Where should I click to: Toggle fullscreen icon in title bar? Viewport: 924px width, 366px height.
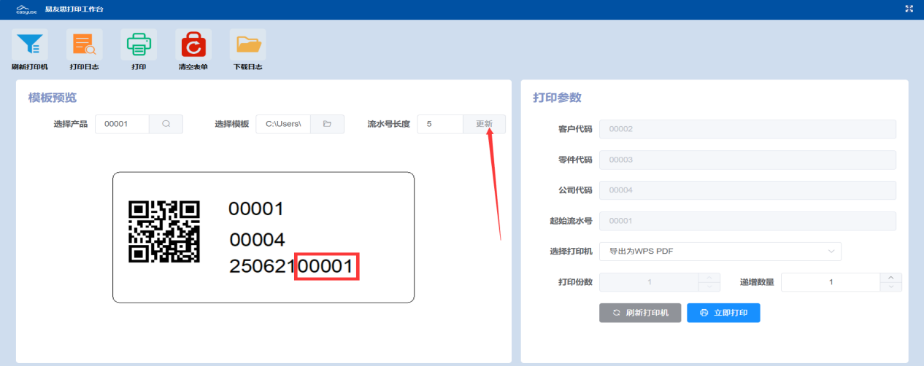[x=909, y=9]
